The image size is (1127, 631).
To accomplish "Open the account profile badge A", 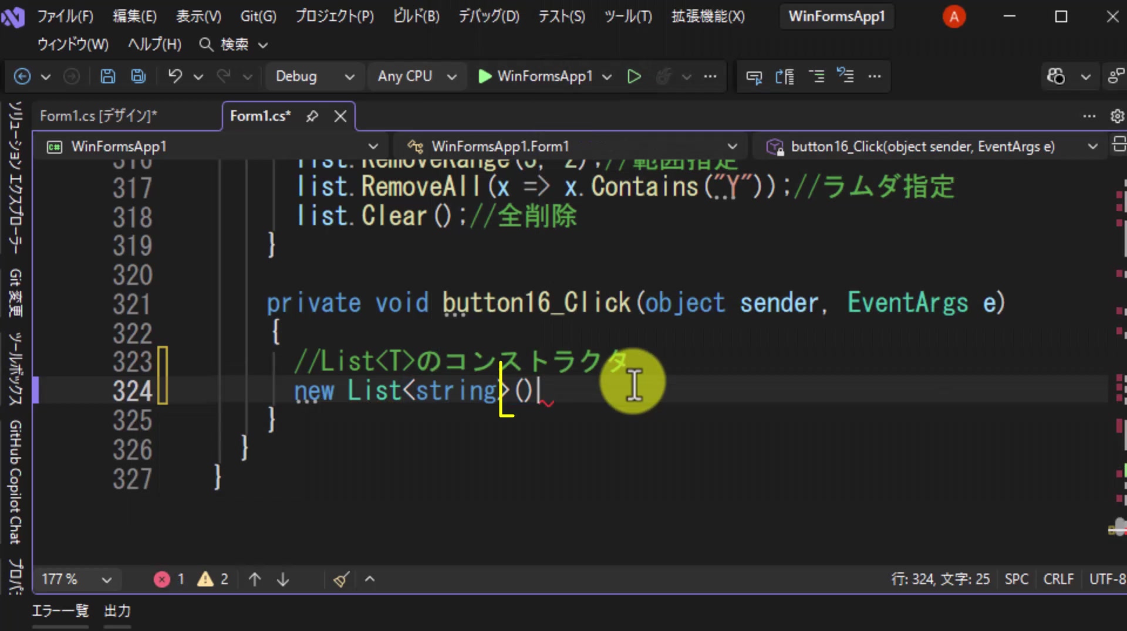I will (954, 16).
